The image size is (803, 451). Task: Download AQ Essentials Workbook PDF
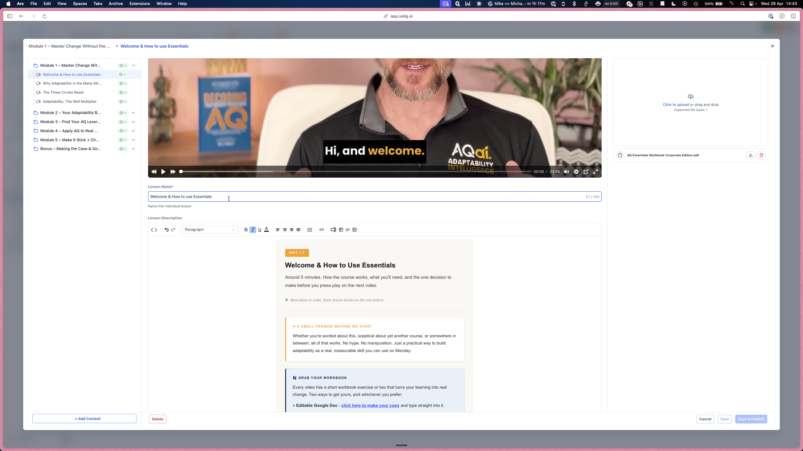point(750,155)
